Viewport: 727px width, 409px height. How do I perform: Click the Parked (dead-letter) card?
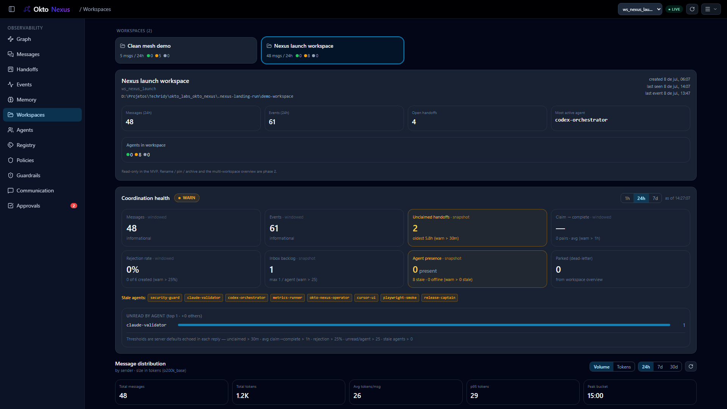[620, 269]
